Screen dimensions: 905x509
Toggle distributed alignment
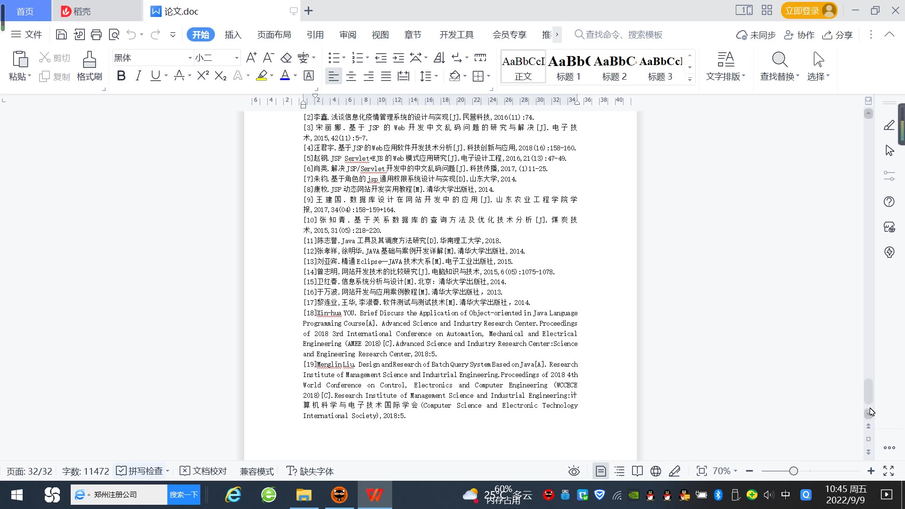point(403,76)
